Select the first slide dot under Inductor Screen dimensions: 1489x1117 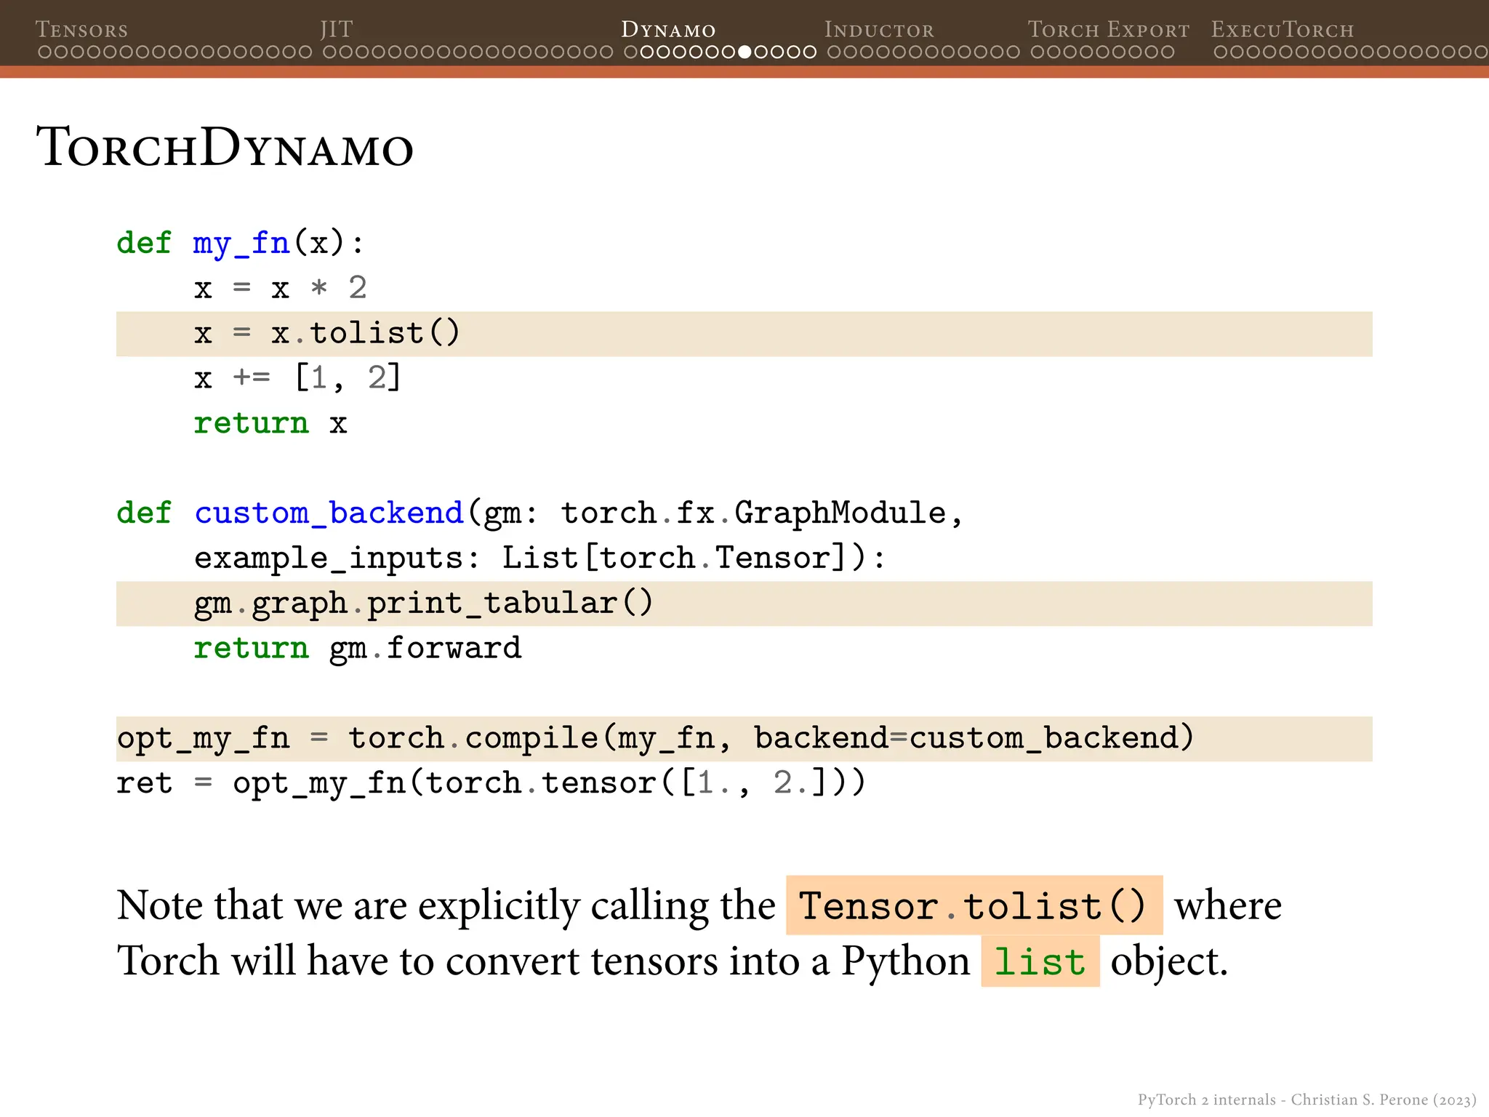pos(835,52)
